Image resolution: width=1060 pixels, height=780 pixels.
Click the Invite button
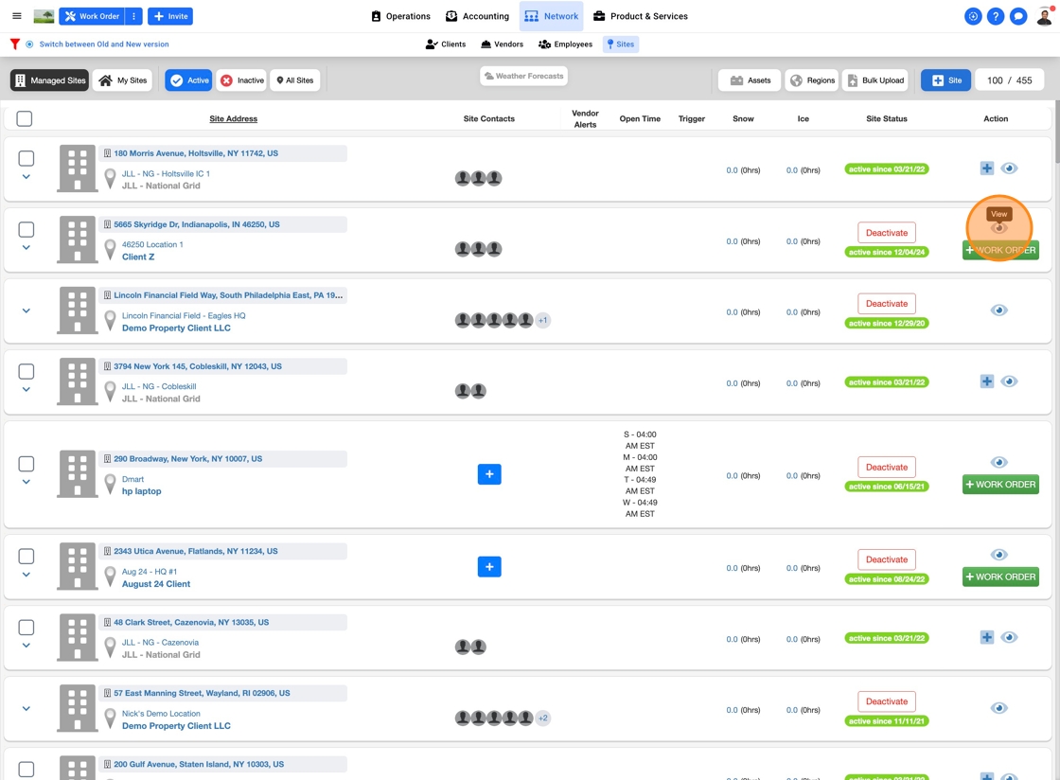pos(170,16)
